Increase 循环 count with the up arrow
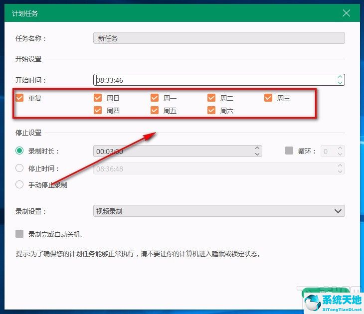Viewport: 364px width, 314px height. click(340, 148)
